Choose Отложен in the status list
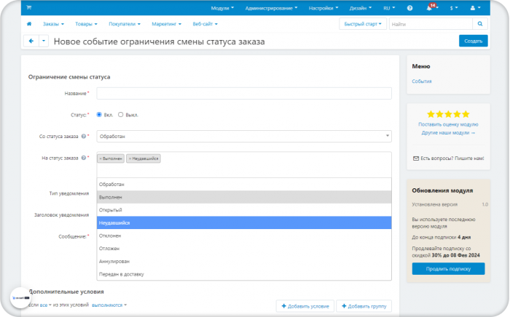The image size is (510, 317). coord(244,248)
